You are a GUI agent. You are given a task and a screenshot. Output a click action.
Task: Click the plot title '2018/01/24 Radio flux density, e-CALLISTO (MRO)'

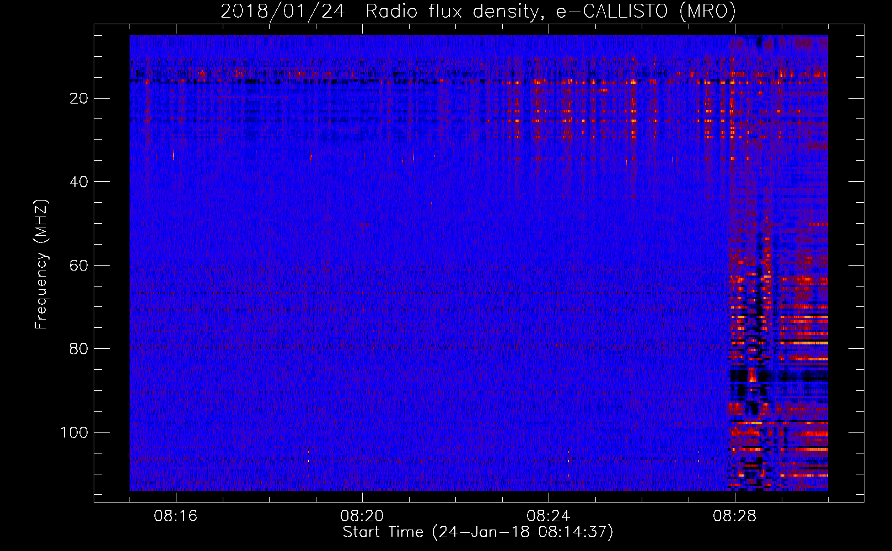pyautogui.click(x=478, y=12)
